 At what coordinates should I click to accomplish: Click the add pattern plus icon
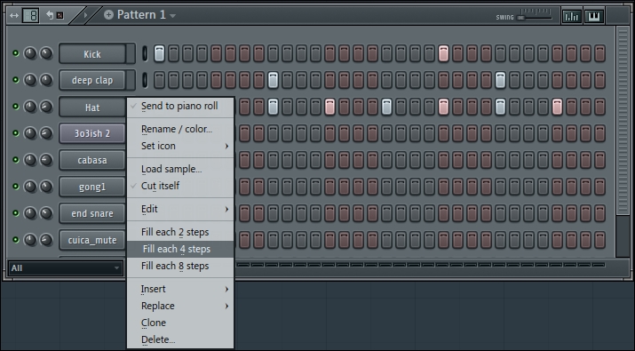point(108,15)
